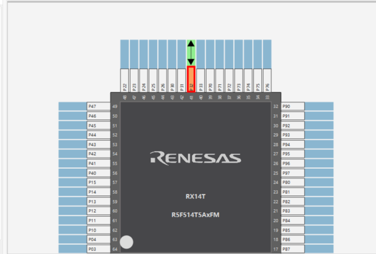
Task: Select pin P44
Action: click(98, 135)
